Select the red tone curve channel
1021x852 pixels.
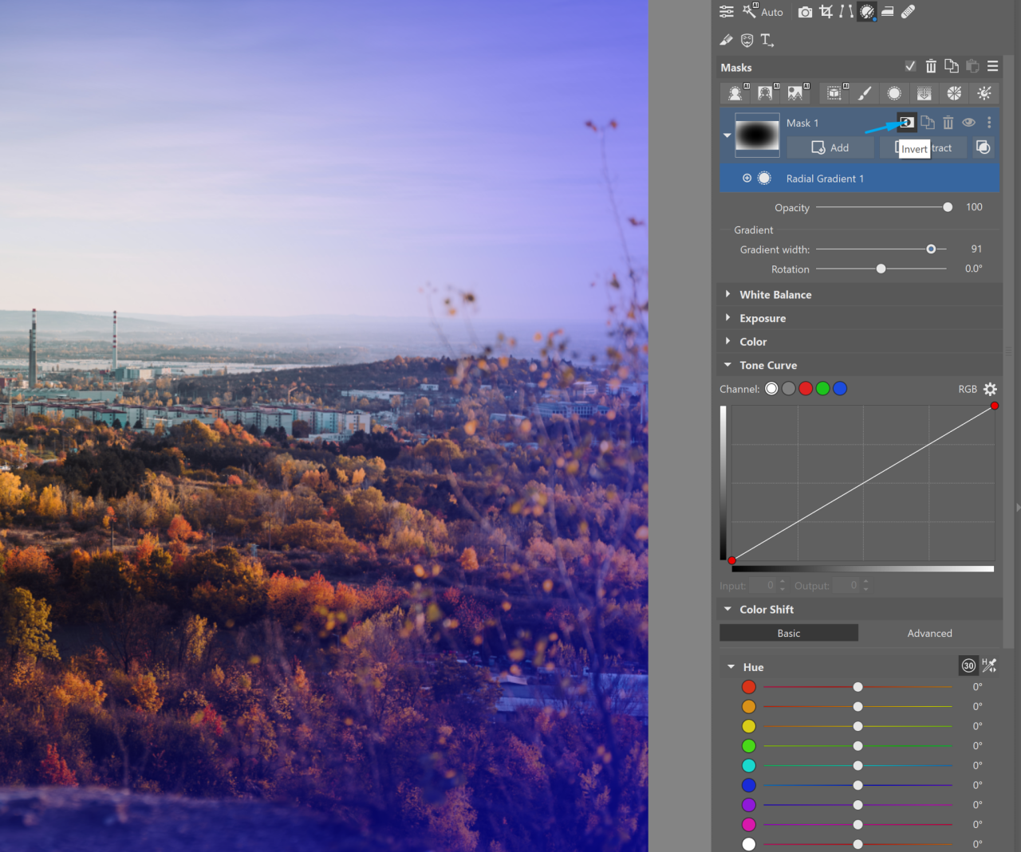(806, 389)
